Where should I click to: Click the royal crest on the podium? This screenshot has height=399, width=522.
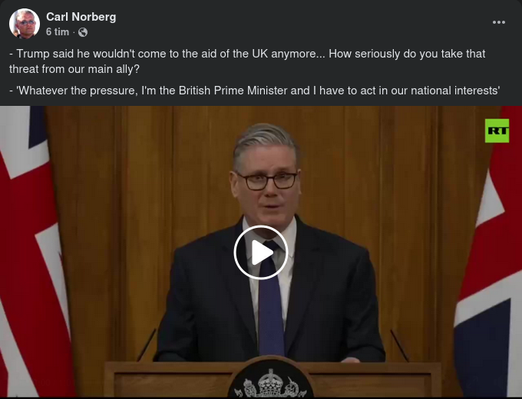[270, 381]
